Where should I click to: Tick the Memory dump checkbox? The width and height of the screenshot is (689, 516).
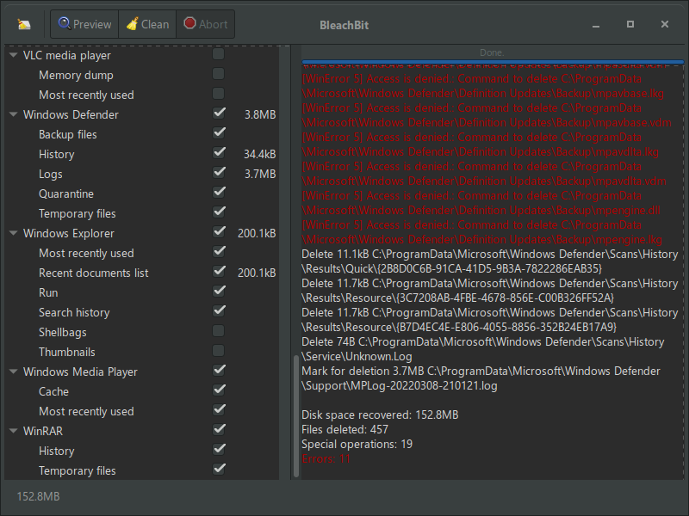(x=219, y=74)
